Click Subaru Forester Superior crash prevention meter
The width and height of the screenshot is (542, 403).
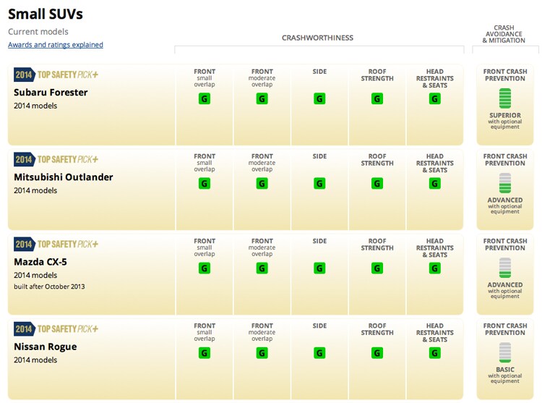[x=505, y=98]
